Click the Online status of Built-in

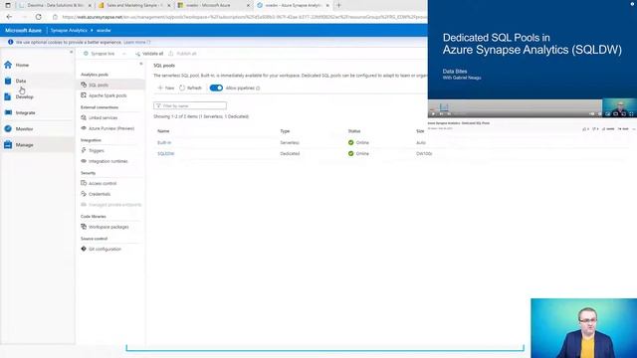[x=358, y=143]
